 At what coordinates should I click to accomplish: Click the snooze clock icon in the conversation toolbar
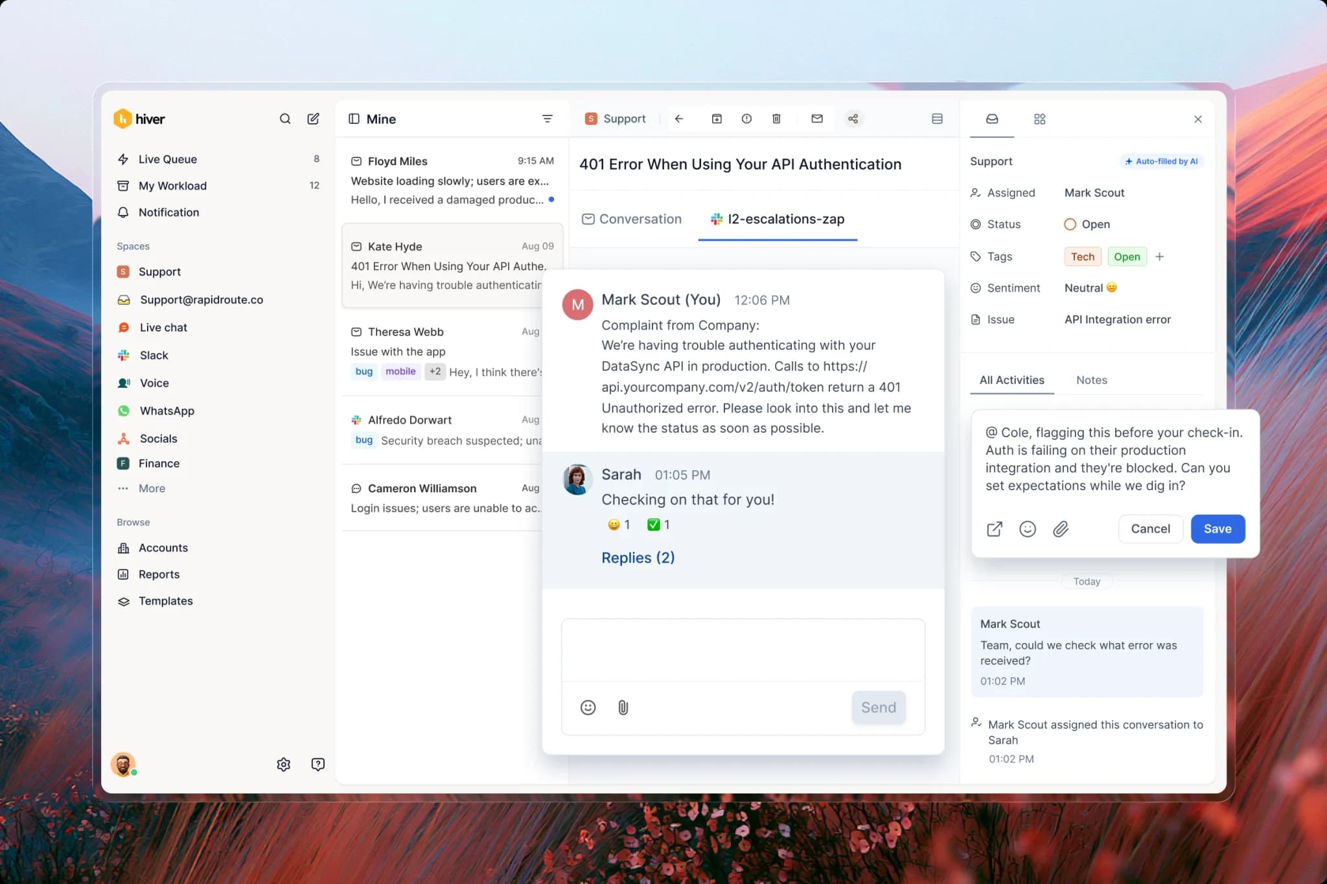click(746, 119)
